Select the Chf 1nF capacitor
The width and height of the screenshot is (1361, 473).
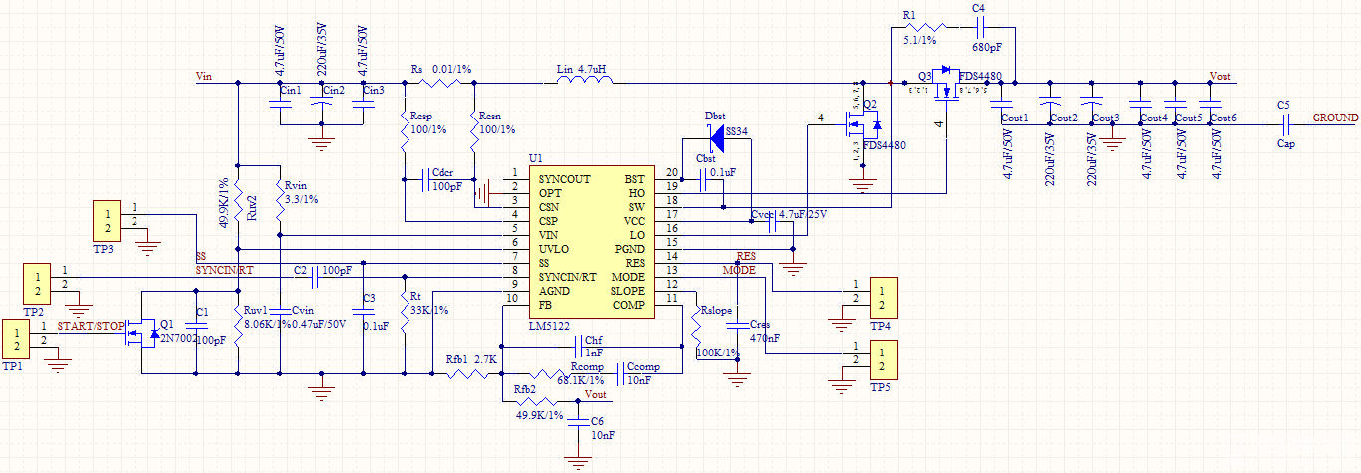pos(577,346)
